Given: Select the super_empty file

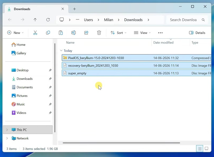Looking at the screenshot, I should tap(136, 73).
